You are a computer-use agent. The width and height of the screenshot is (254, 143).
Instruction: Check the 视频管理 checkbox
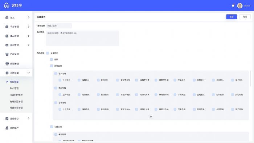[x=56, y=88]
